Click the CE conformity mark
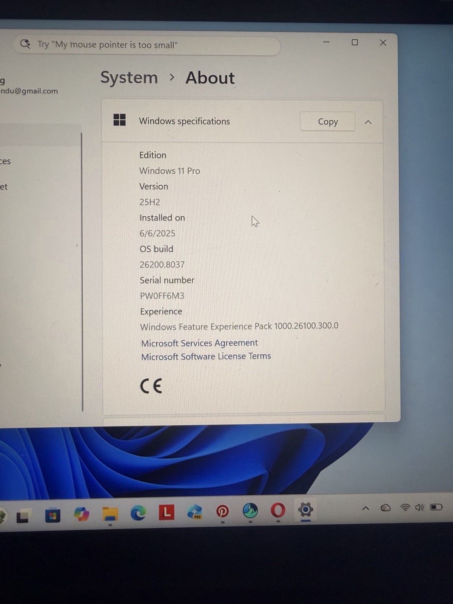The image size is (453, 604). click(x=151, y=386)
